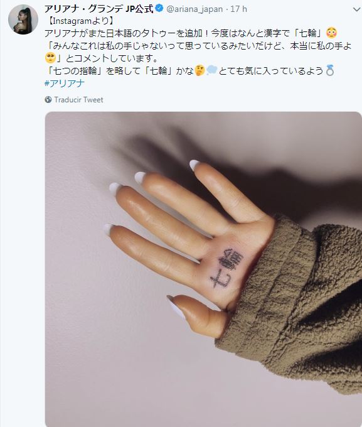Click the flushed face emoji after 「七輪」

point(331,33)
